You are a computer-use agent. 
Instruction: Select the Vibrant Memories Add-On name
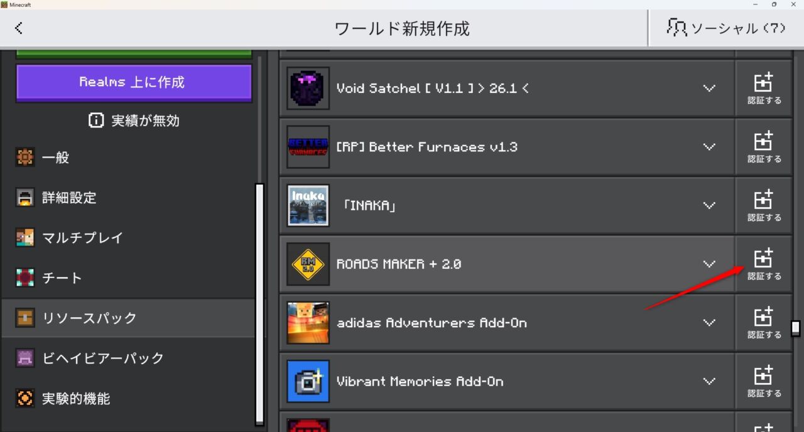pos(420,381)
